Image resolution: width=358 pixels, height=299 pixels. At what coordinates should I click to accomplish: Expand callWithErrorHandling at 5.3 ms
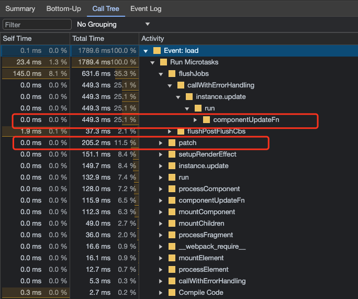pos(161,281)
